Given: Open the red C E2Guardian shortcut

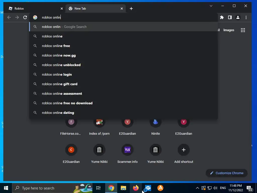Looking at the screenshot, I should pos(71,150).
